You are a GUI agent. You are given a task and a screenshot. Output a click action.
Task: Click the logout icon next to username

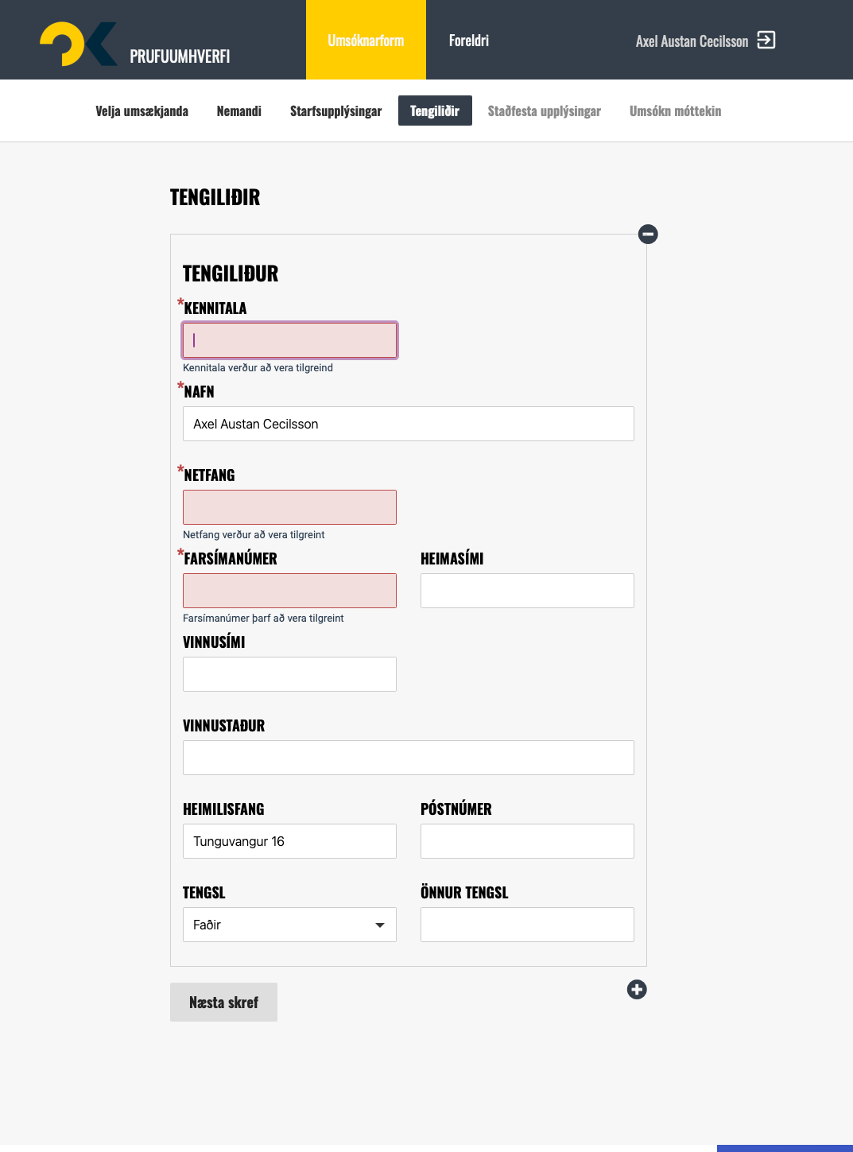pyautogui.click(x=766, y=40)
